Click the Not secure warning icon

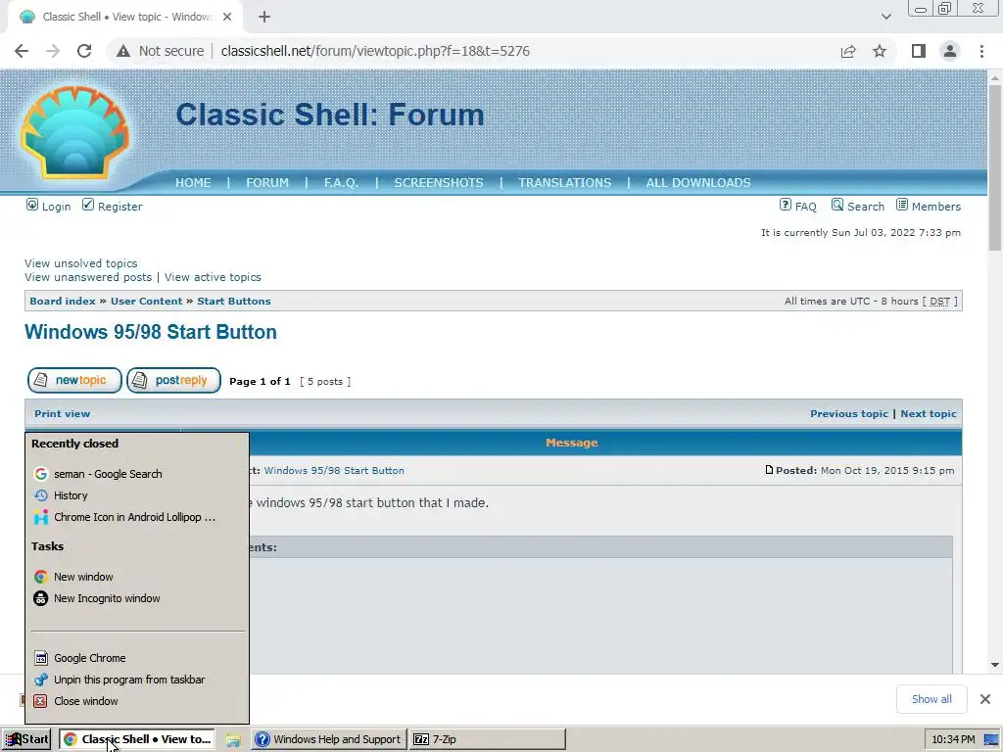tap(123, 51)
